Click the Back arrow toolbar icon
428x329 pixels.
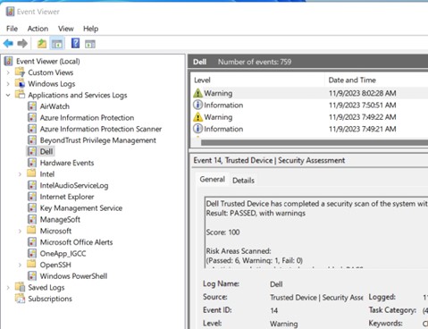pyautogui.click(x=8, y=44)
